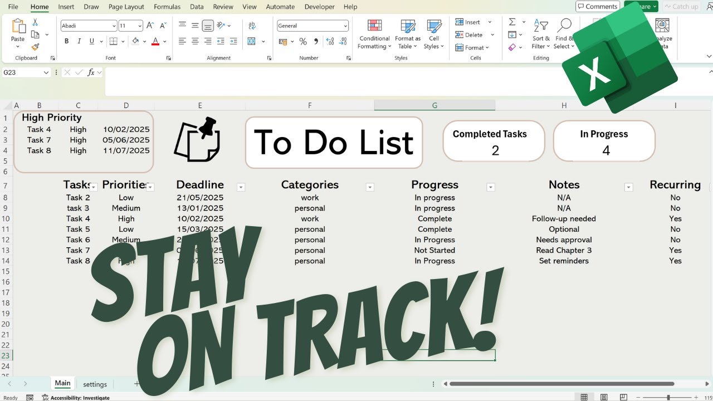Toggle Underline formatting
The height and width of the screenshot is (401, 713).
(92, 41)
